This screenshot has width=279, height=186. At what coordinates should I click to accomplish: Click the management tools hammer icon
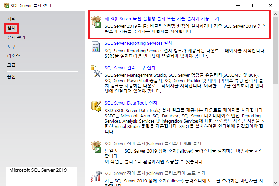click(96, 71)
